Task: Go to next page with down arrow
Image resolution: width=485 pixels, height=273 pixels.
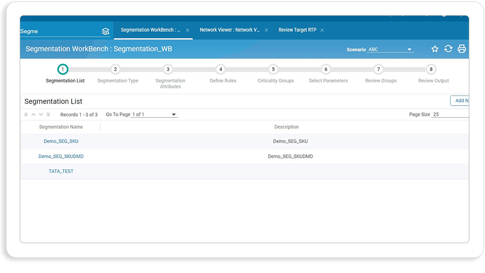Action: pyautogui.click(x=41, y=115)
